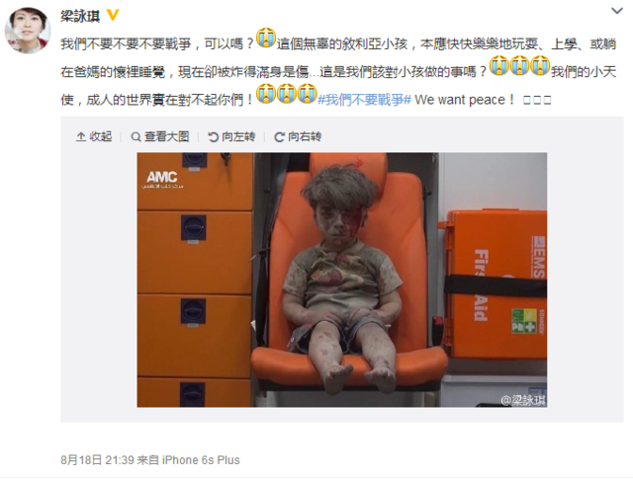Image resolution: width=633 pixels, height=479 pixels.
Task: Open the post options chevron menu
Action: click(x=617, y=11)
